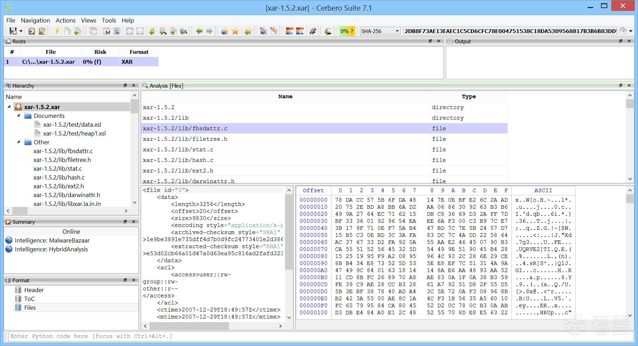Open the Views menu

pyautogui.click(x=89, y=20)
